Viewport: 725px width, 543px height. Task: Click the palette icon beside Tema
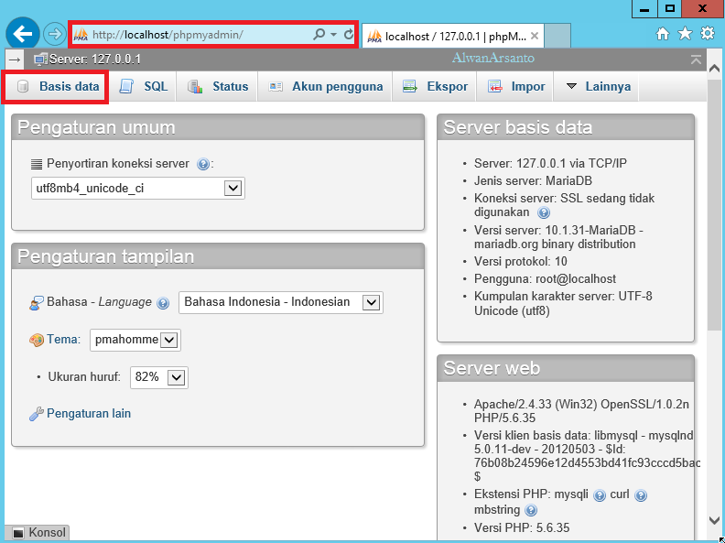point(36,341)
